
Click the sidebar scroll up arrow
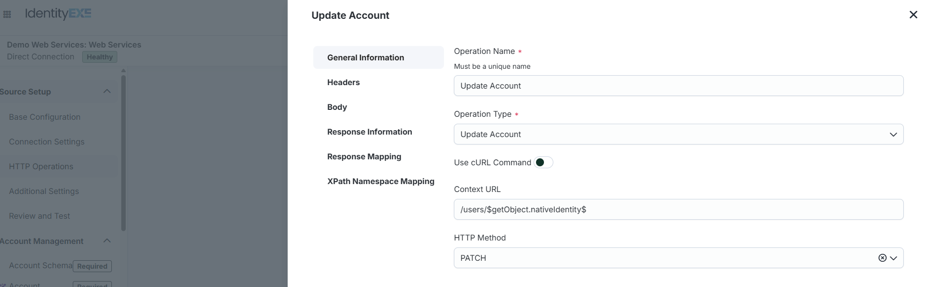tap(123, 71)
